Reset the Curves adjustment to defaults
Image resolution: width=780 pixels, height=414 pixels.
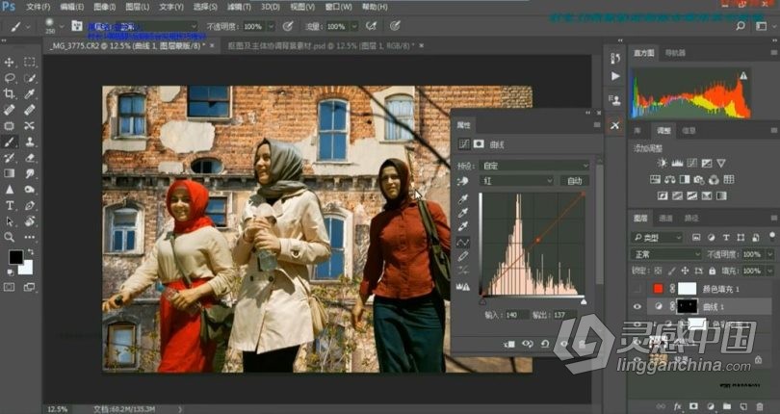[545, 344]
